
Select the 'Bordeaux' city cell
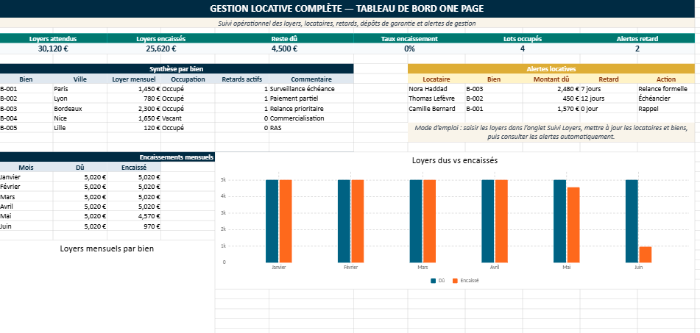80,108
